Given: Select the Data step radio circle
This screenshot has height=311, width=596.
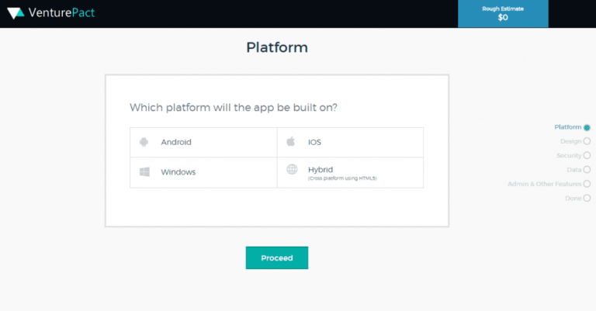Looking at the screenshot, I should click(587, 169).
